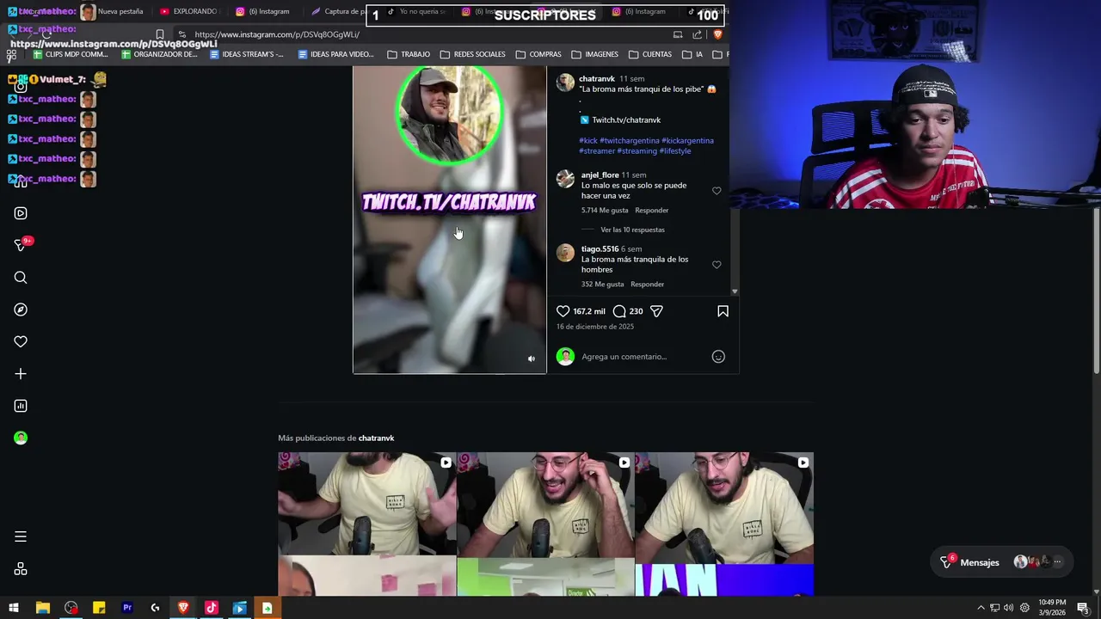Screen dimensions: 1101x619
Task: Open Instagram Explore compass icon
Action: [21, 309]
